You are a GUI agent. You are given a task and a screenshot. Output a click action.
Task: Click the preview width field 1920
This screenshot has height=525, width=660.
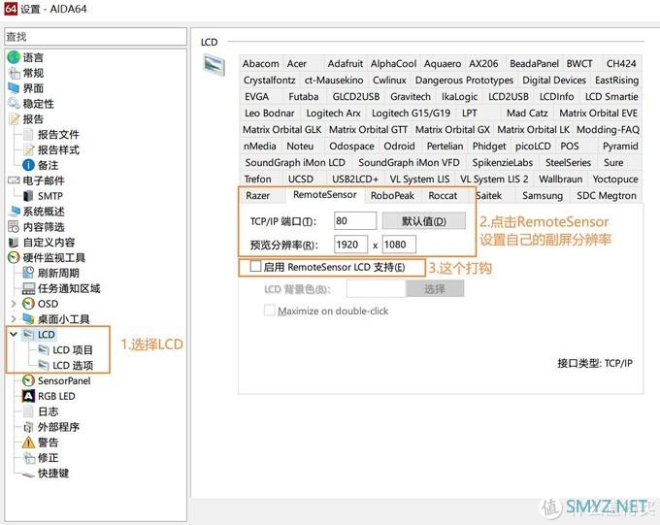click(350, 245)
